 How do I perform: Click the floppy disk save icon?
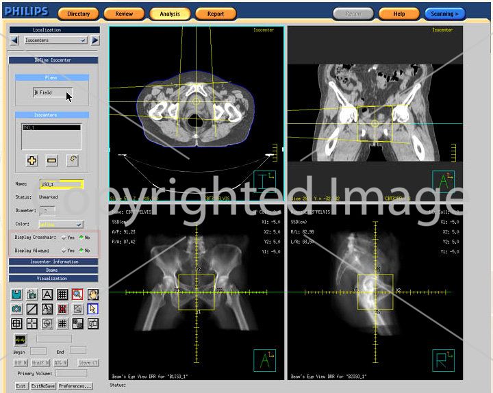click(x=16, y=294)
